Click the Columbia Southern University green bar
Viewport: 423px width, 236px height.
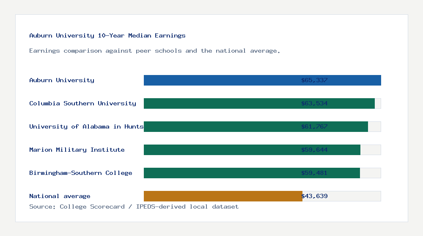point(259,104)
